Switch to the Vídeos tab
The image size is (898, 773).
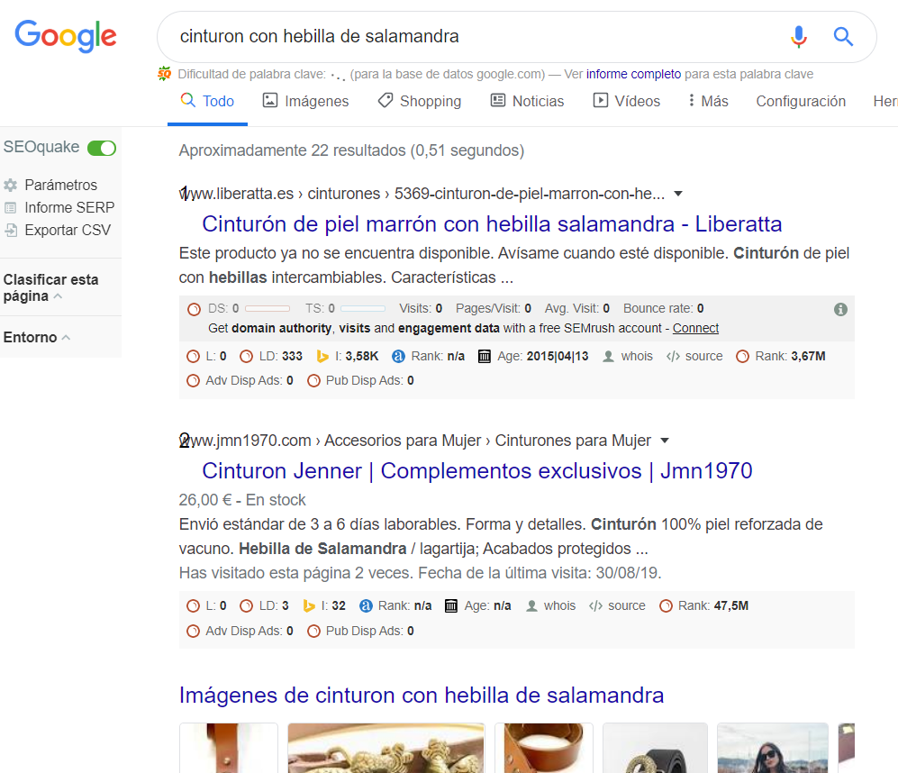[x=626, y=102]
